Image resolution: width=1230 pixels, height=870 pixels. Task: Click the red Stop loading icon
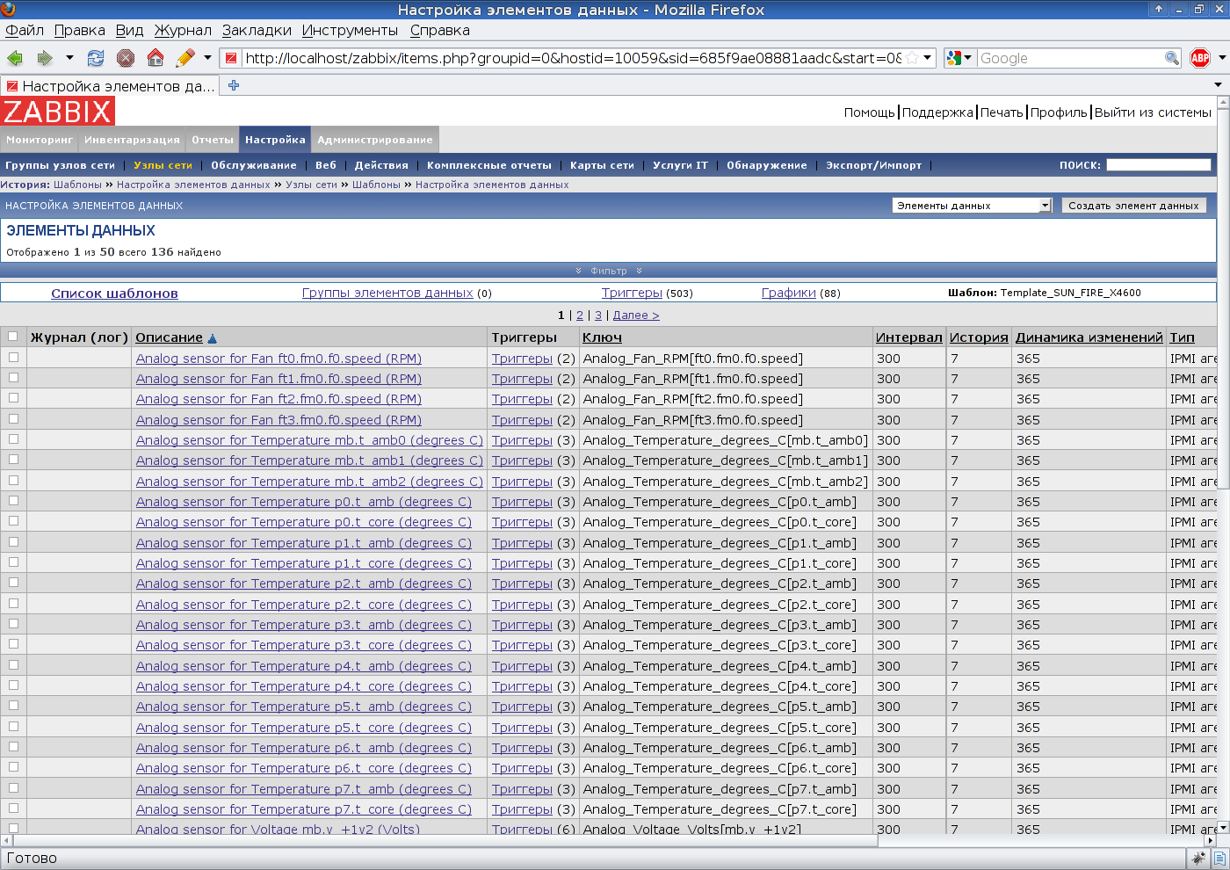coord(126,58)
